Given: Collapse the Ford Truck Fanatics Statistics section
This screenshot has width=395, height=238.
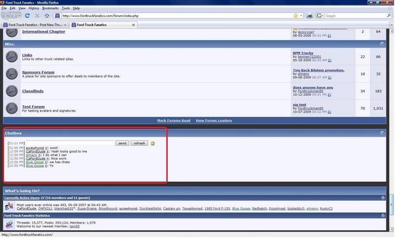Looking at the screenshot, I should coord(383,216).
